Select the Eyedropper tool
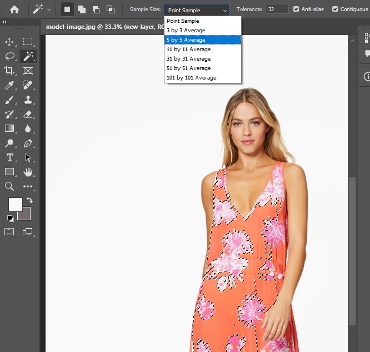Image resolution: width=370 pixels, height=352 pixels. pos(9,85)
